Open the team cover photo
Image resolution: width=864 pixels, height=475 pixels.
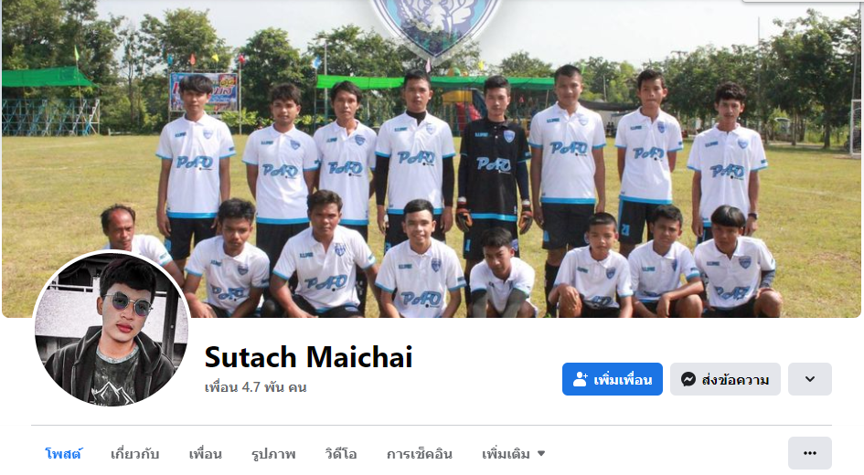(x=432, y=159)
